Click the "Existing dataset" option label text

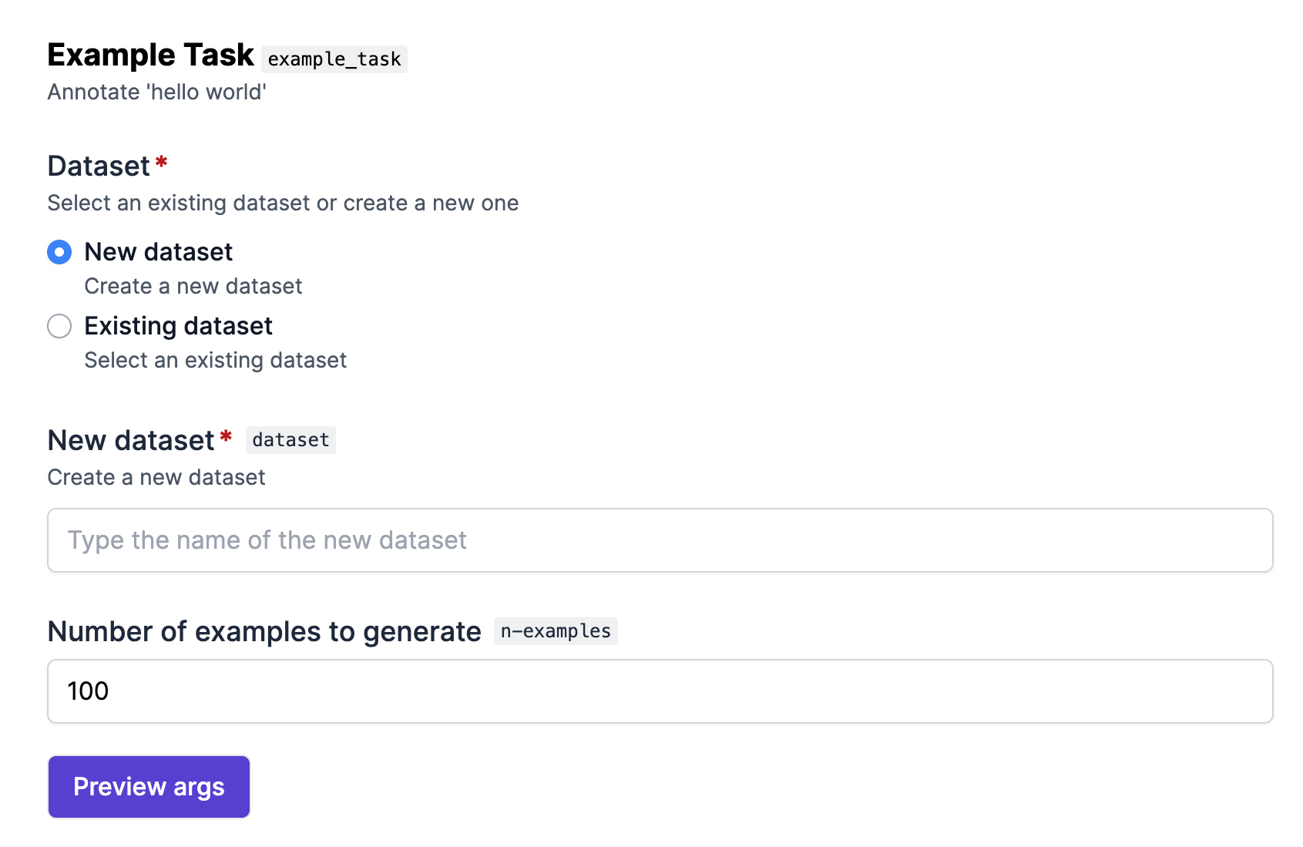click(178, 326)
